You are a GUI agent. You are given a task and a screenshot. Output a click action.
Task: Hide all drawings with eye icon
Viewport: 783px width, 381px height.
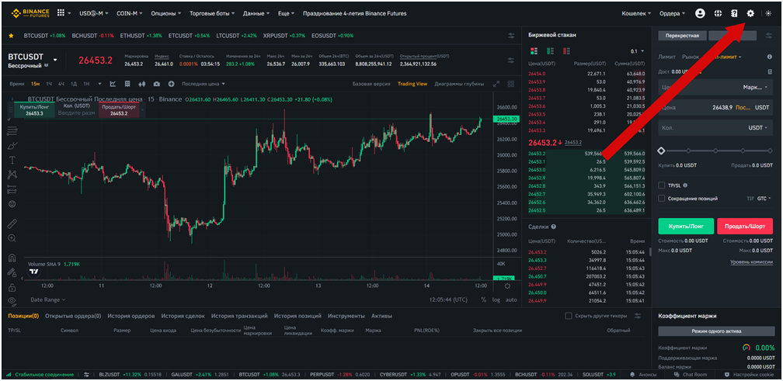tap(12, 300)
